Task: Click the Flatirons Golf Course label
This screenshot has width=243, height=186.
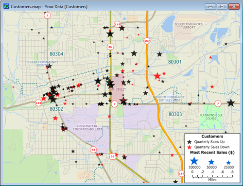Action: [x=211, y=117]
